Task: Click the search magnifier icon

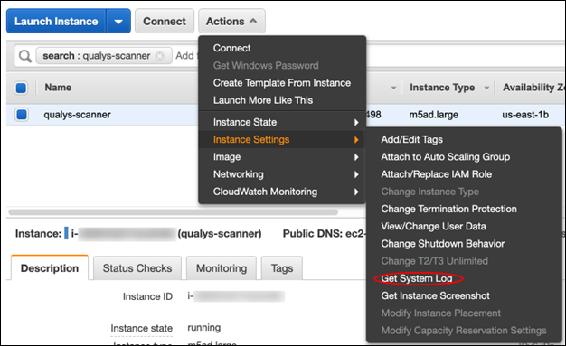Action: click(25, 56)
